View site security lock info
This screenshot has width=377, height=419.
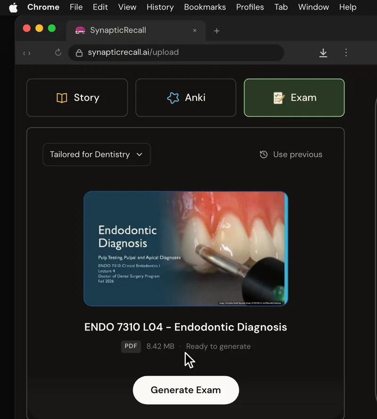click(x=79, y=53)
